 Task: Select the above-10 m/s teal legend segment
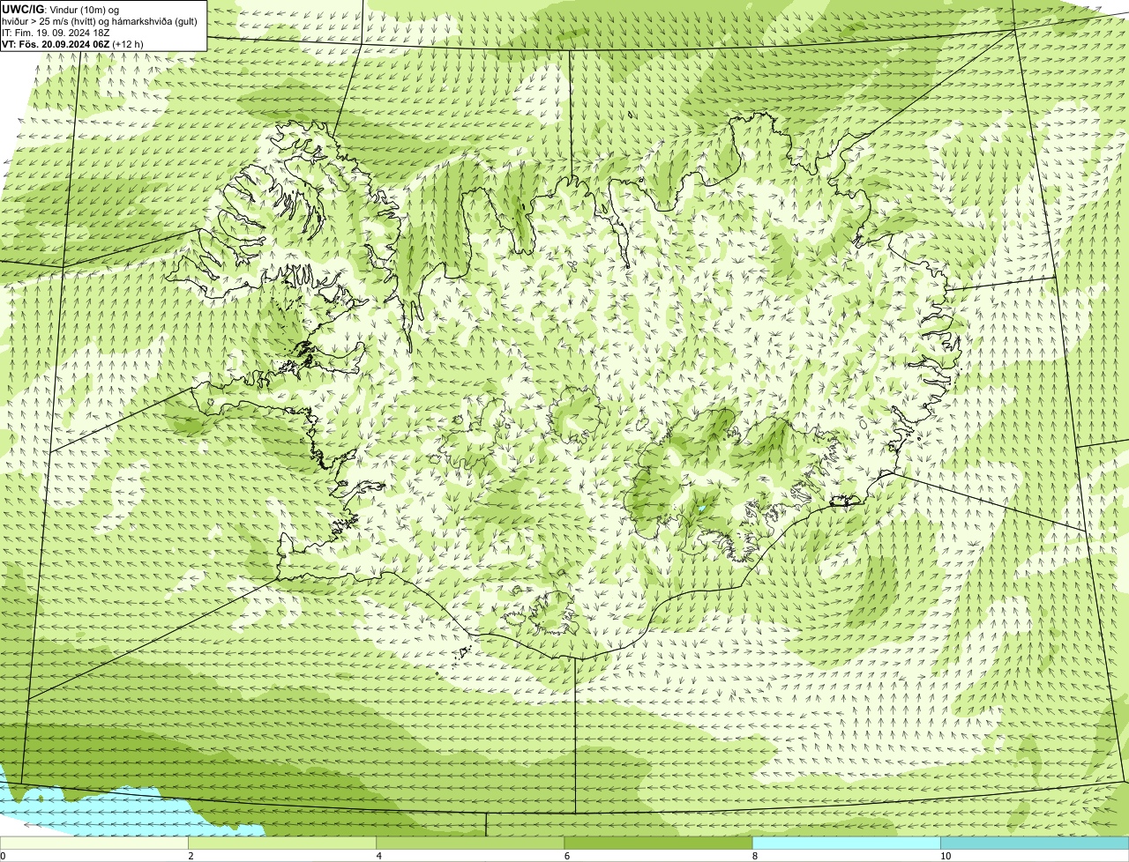coord(1035,843)
